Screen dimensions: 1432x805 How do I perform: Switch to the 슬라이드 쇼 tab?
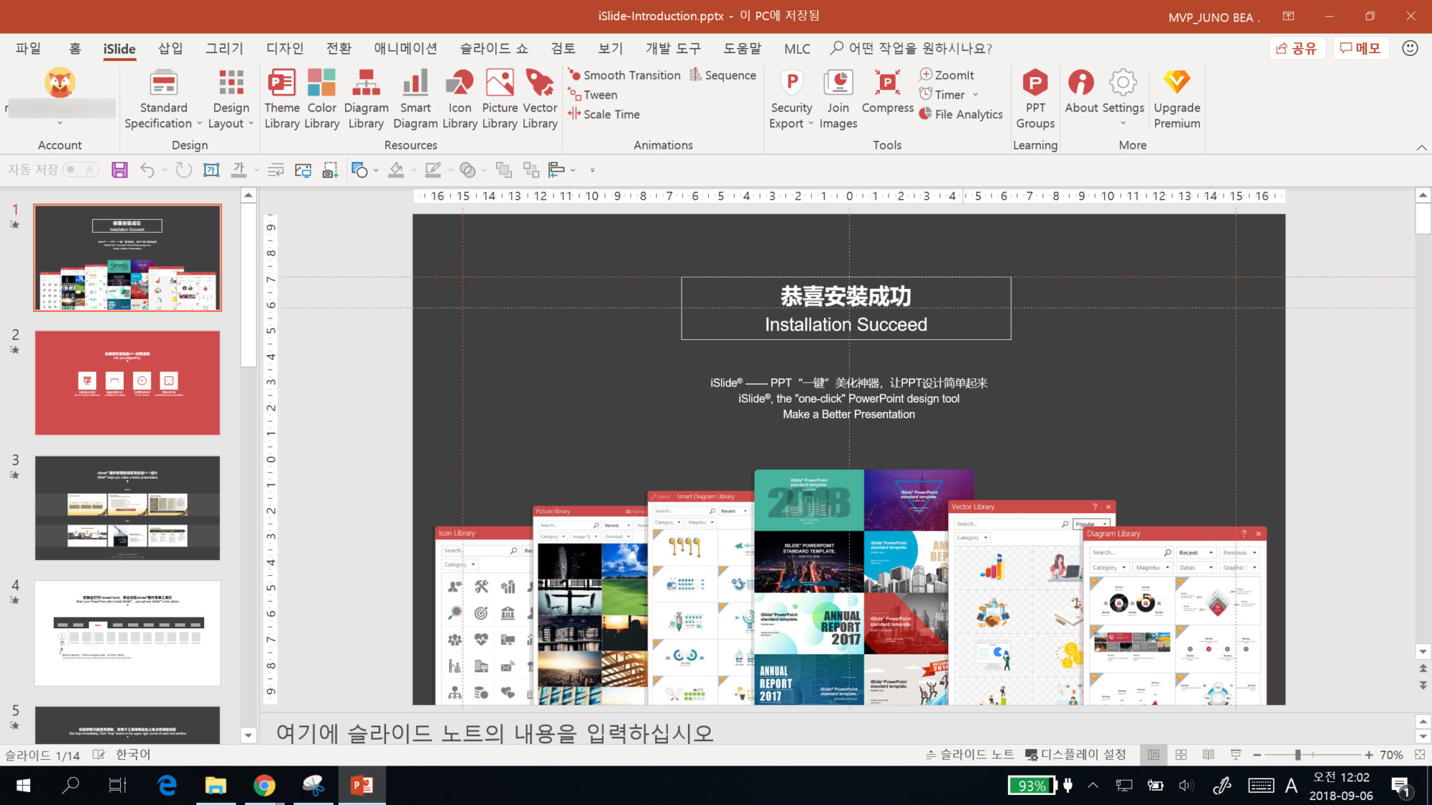494,48
